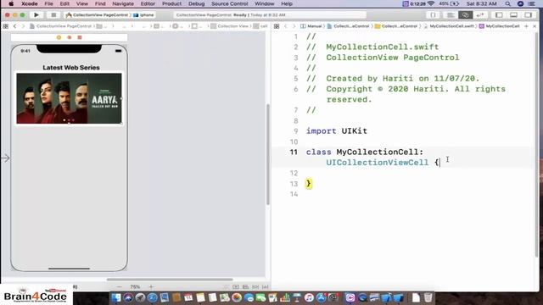The image size is (543, 305).
Task: Open the Source Control menu
Action: point(230,3)
